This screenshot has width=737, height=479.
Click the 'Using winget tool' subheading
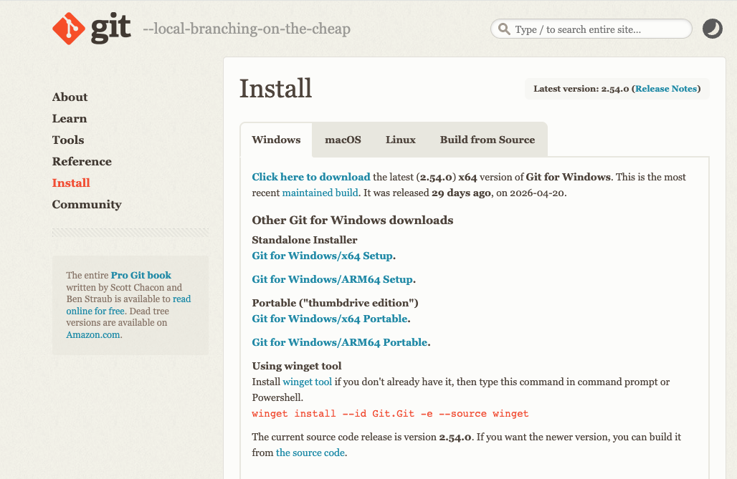click(297, 366)
